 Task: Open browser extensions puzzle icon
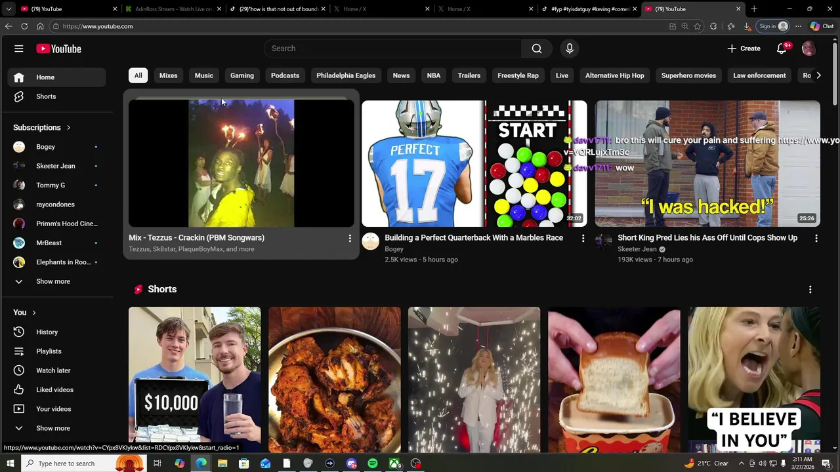point(713,26)
